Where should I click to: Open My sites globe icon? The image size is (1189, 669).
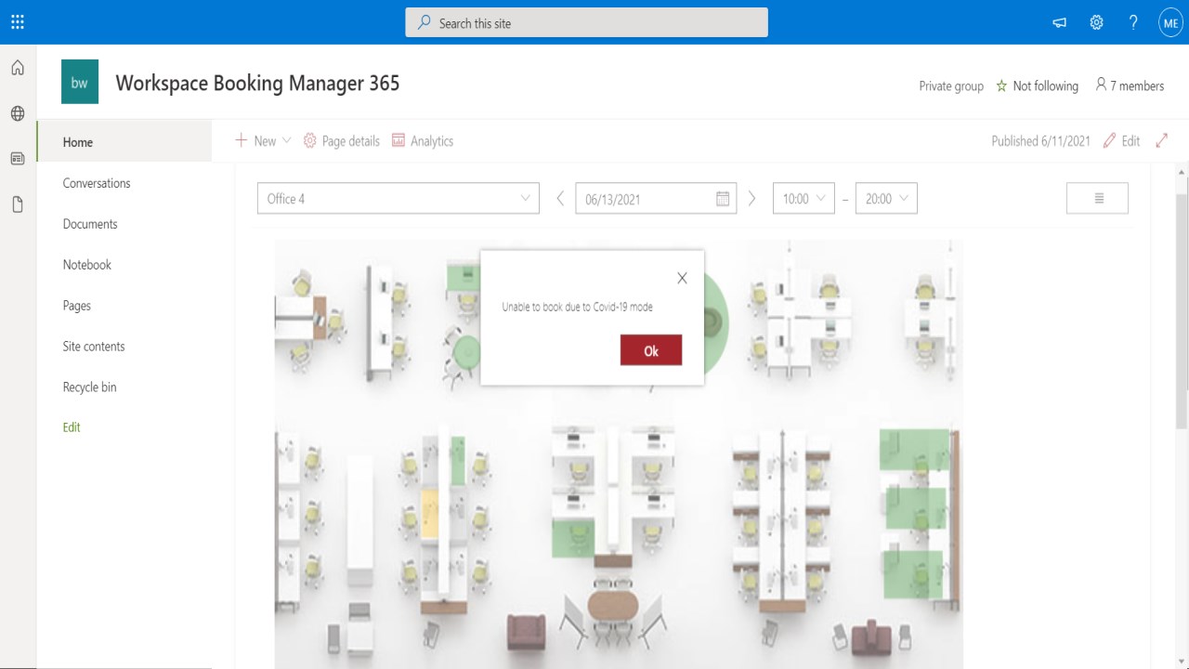(18, 113)
